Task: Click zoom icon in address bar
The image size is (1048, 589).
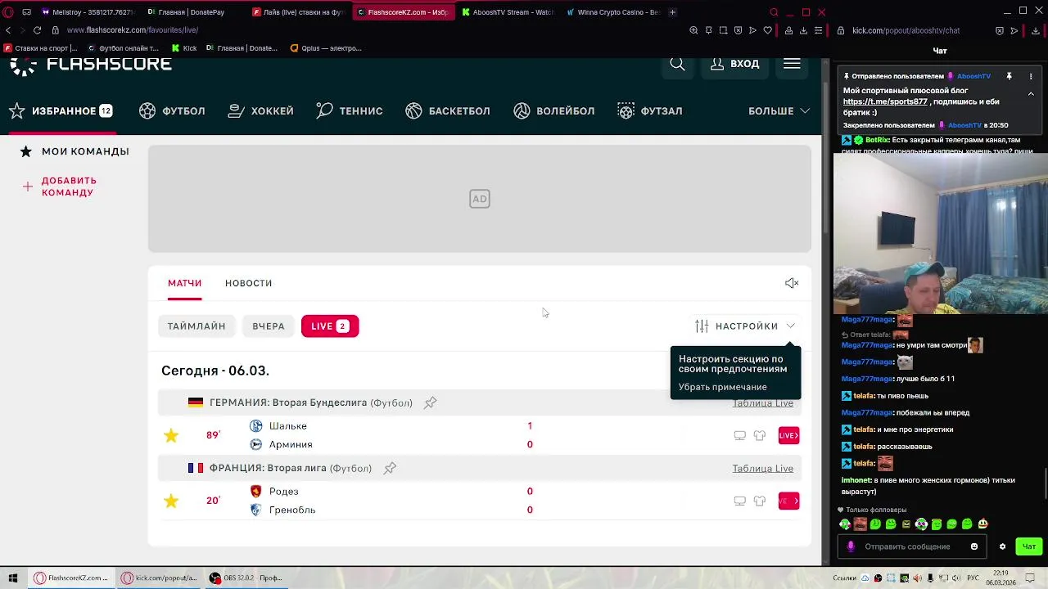Action: click(693, 30)
